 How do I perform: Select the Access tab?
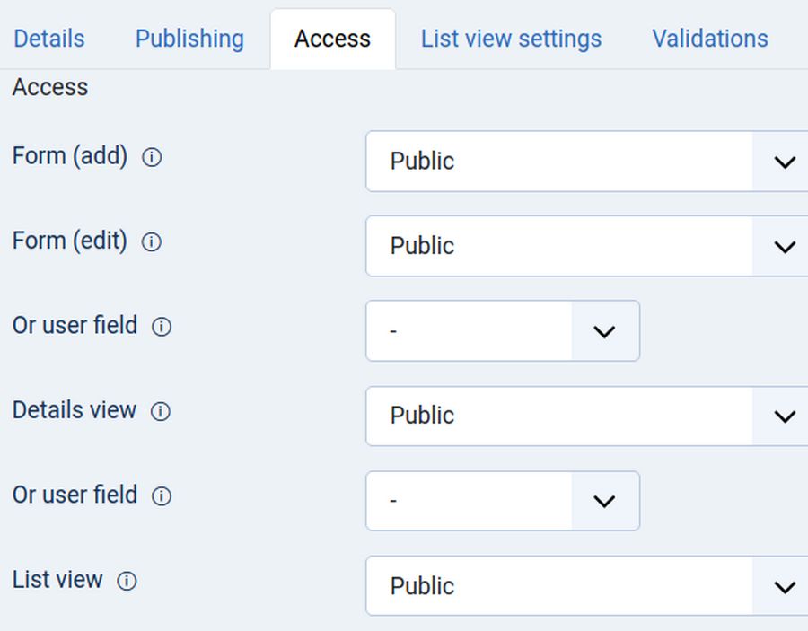pyautogui.click(x=332, y=39)
